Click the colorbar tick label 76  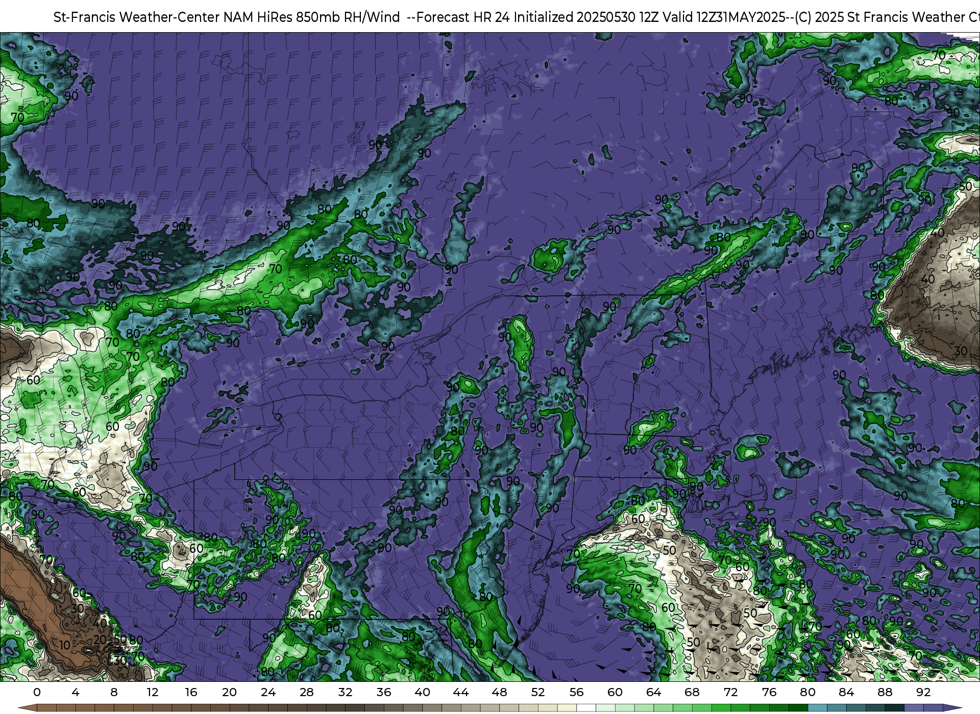tap(769, 692)
